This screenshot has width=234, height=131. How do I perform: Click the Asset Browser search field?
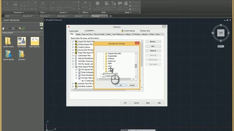21,24
